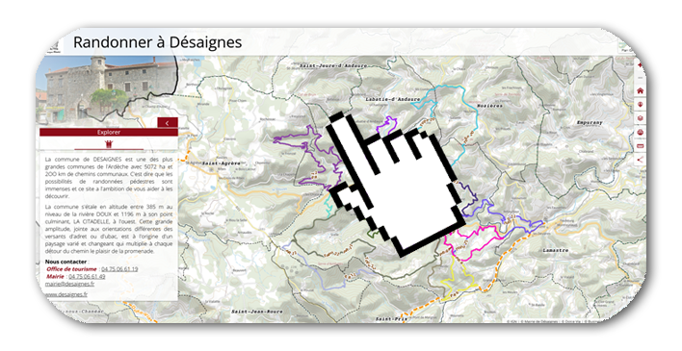Screen dimensions: 682x351
Task: Zoom in with the plus button
Action: click(x=641, y=64)
